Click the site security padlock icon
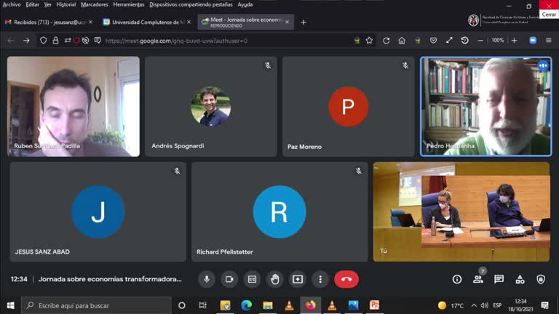559x314 pixels. pyautogui.click(x=55, y=41)
